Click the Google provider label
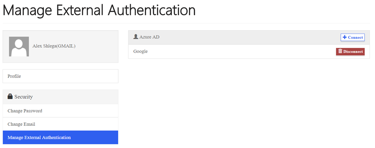 (x=140, y=51)
